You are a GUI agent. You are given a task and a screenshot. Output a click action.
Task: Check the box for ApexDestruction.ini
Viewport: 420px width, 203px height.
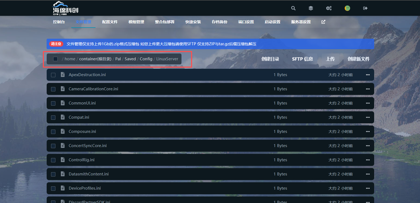click(53, 75)
